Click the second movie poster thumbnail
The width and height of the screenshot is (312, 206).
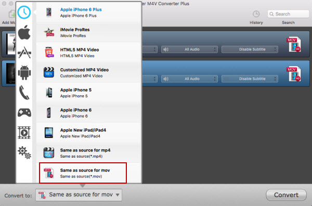(11, 73)
